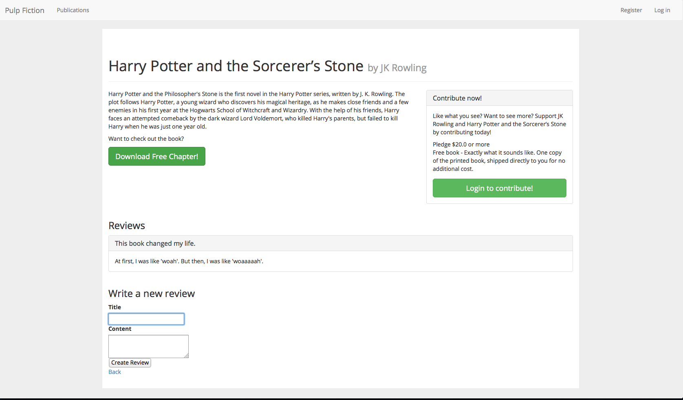The width and height of the screenshot is (683, 400).
Task: Click the book synopsis paragraph
Action: click(x=258, y=110)
